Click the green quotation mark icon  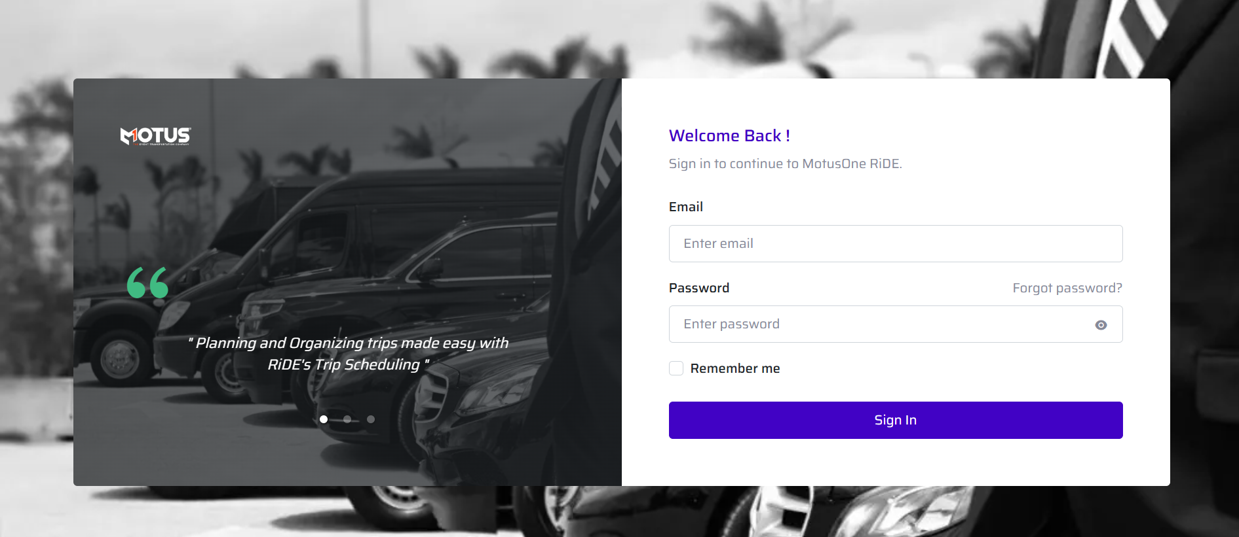point(147,283)
